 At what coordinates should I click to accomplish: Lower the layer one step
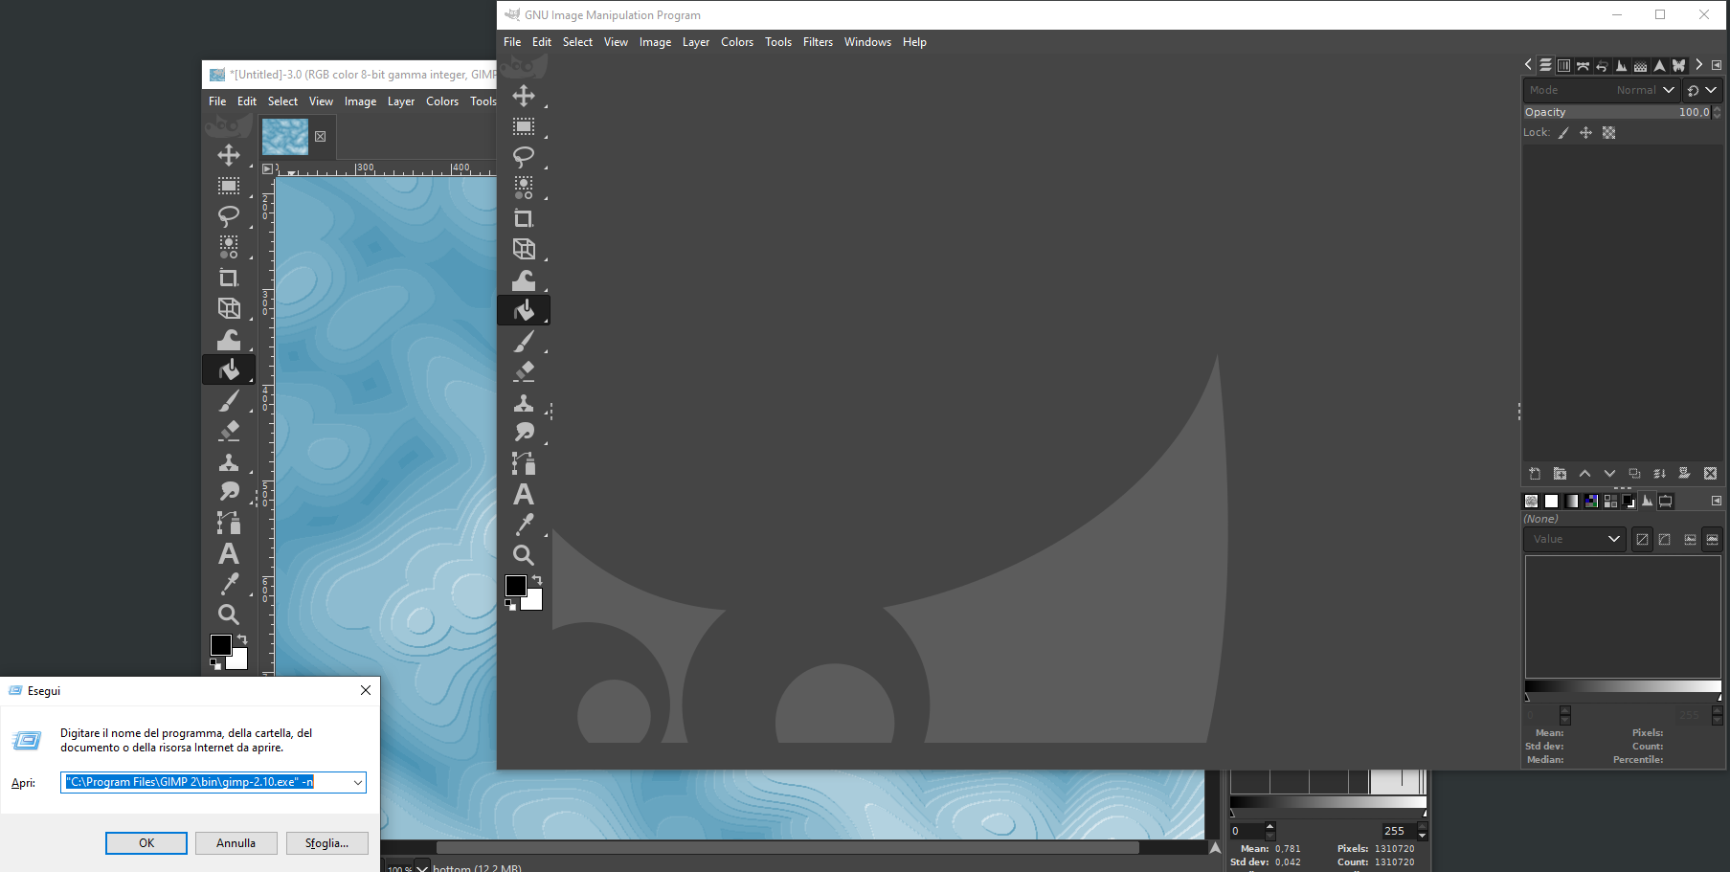pyautogui.click(x=1609, y=474)
